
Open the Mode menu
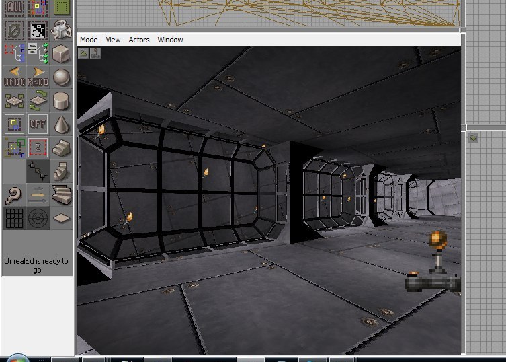89,40
